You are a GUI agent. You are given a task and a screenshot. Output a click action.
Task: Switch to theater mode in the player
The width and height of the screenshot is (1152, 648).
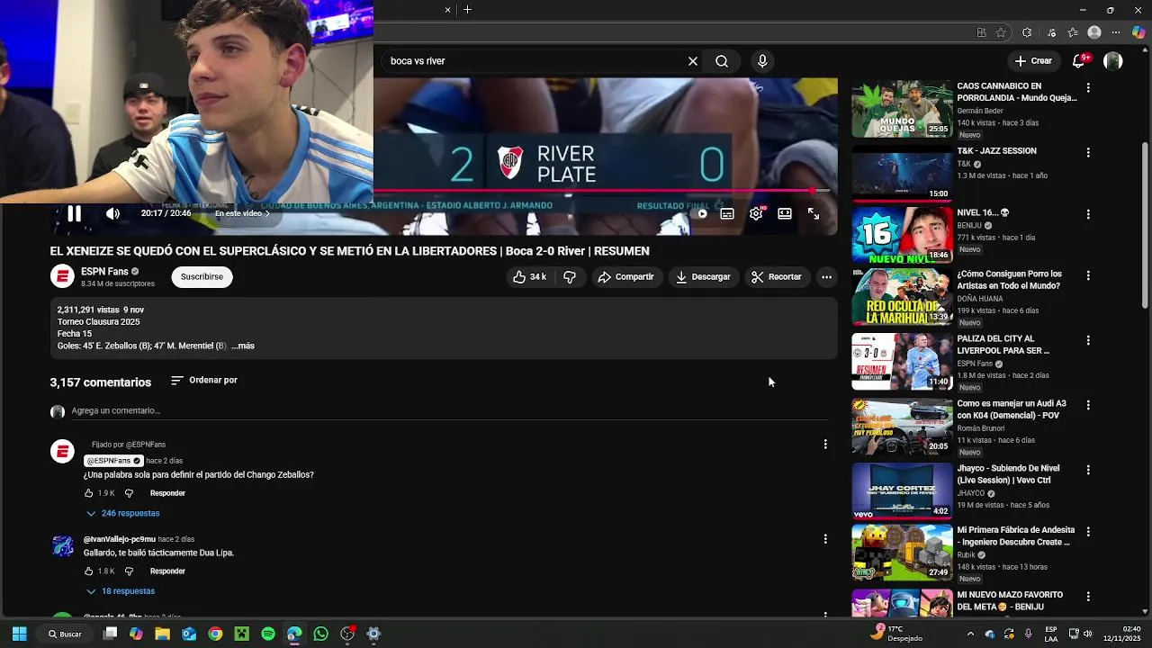(x=785, y=213)
